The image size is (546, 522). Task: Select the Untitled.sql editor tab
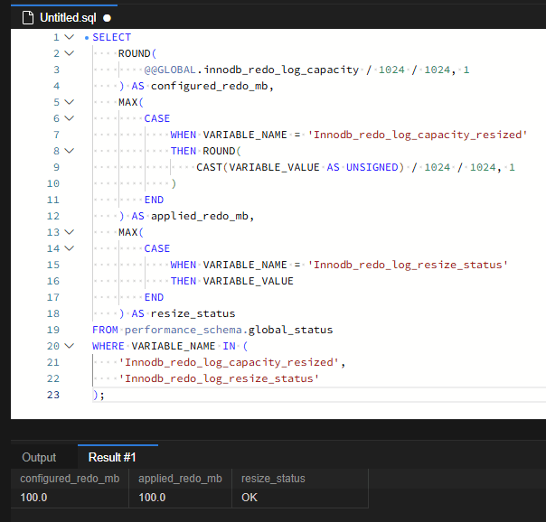pos(64,17)
